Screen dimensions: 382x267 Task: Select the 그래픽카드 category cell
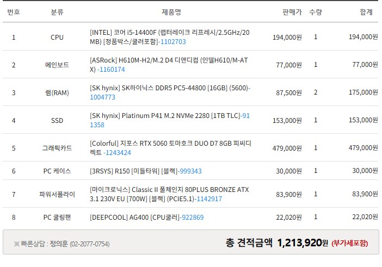57,148
